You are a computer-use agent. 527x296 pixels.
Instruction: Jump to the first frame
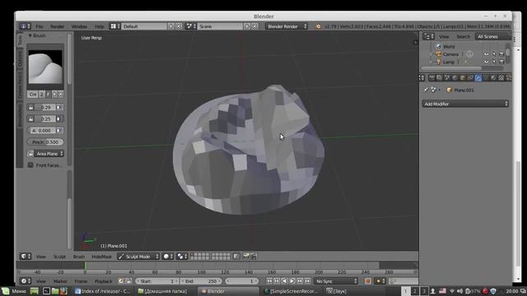[269, 281]
